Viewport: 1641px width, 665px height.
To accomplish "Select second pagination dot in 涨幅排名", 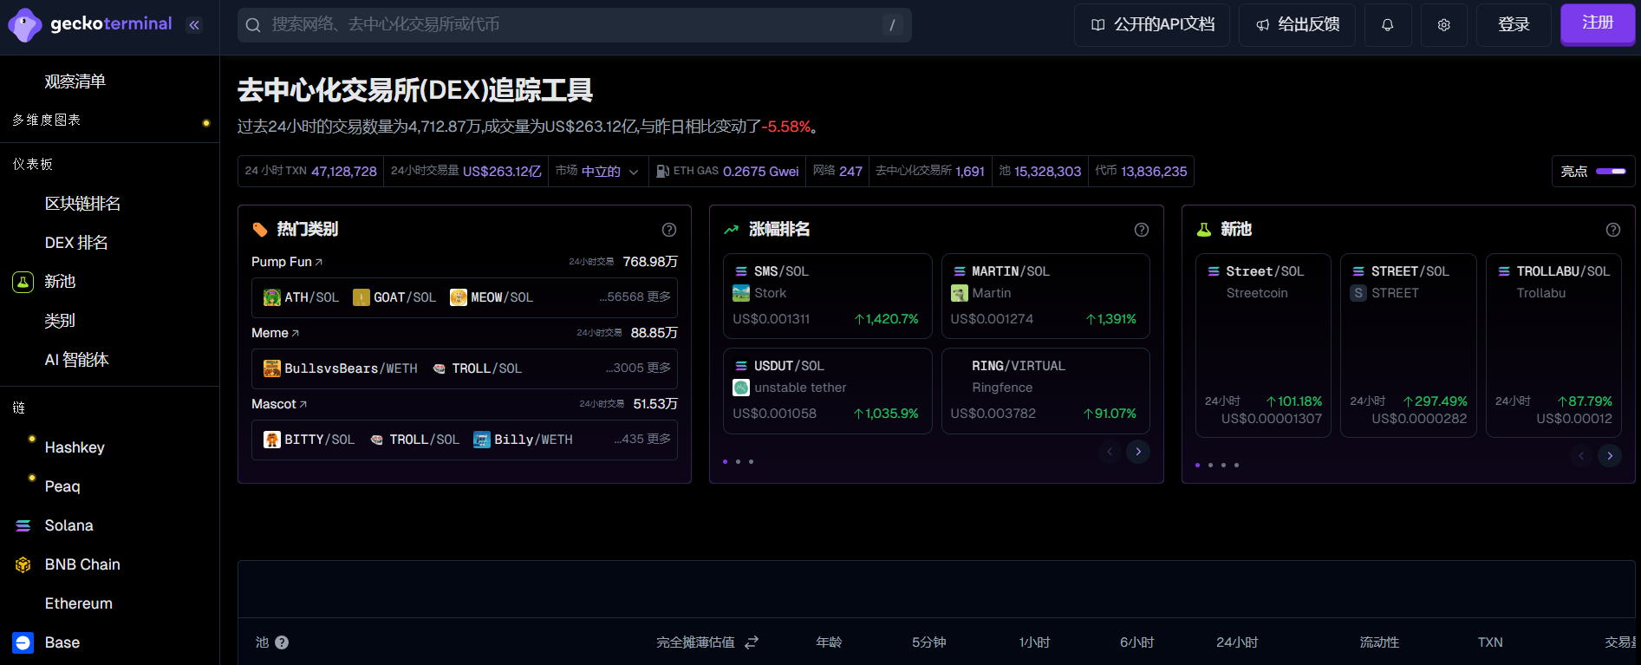I will click(x=738, y=462).
